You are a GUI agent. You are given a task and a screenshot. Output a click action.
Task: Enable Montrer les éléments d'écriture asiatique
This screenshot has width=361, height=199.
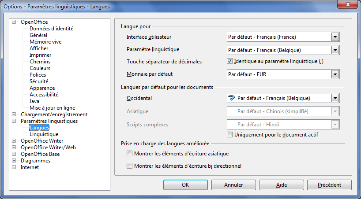[x=130, y=154]
